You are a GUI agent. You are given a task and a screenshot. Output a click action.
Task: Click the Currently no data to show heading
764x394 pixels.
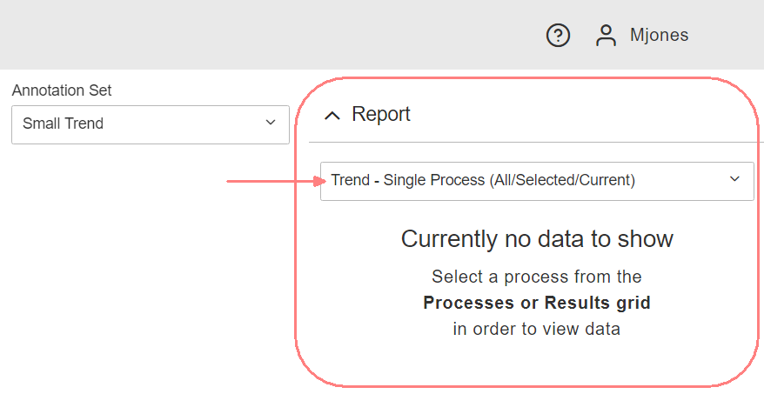(x=537, y=239)
